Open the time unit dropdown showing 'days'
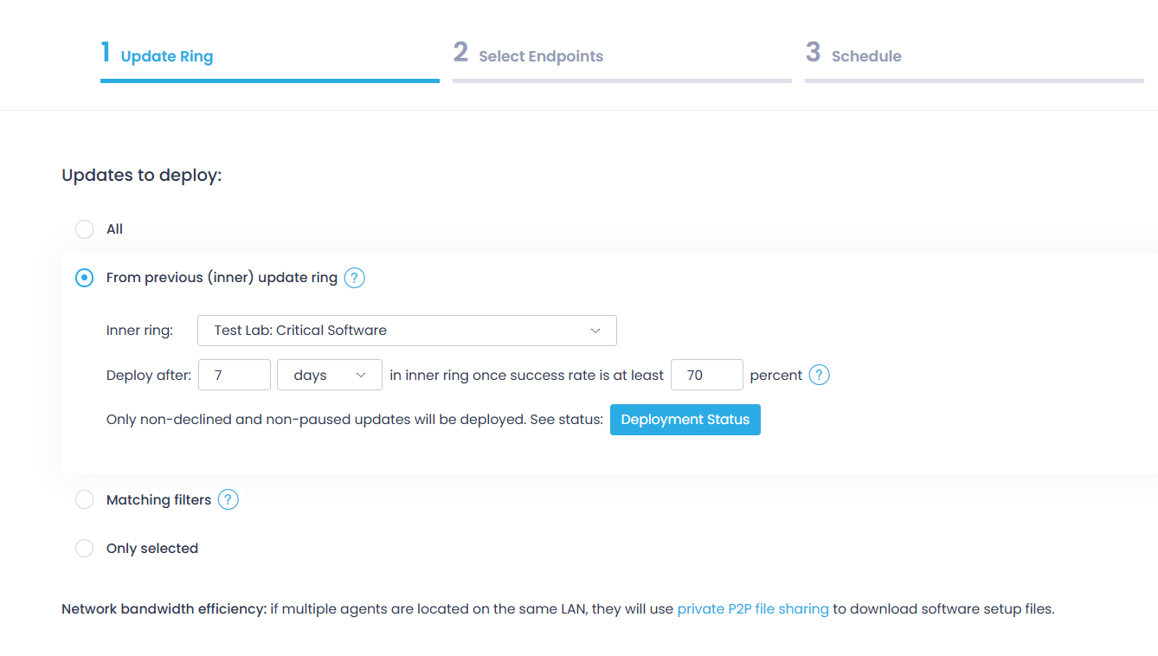Viewport: 1158px width, 656px height. click(329, 375)
